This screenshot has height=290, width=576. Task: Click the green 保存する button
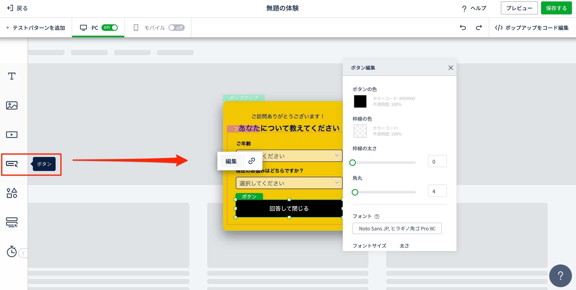pyautogui.click(x=556, y=8)
